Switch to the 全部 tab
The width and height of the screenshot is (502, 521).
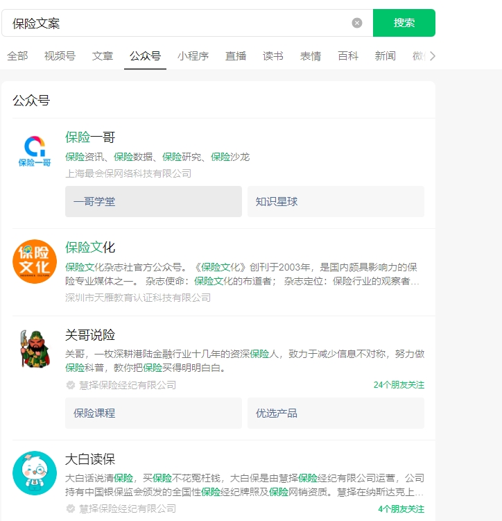(x=17, y=55)
